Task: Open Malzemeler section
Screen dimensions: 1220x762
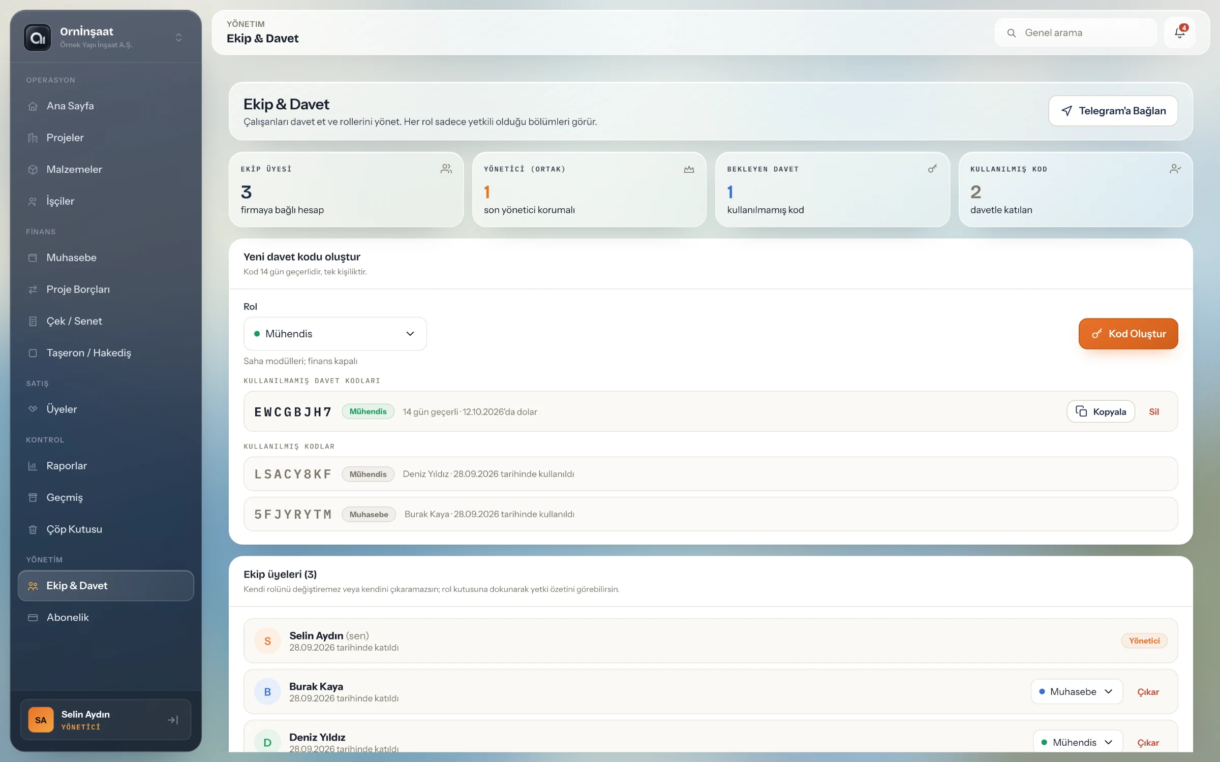Action: [106, 170]
